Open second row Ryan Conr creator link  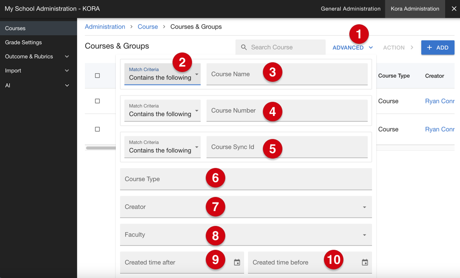point(440,129)
